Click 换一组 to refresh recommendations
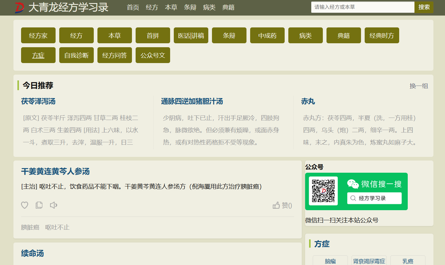This screenshot has height=265, width=445. pos(418,86)
